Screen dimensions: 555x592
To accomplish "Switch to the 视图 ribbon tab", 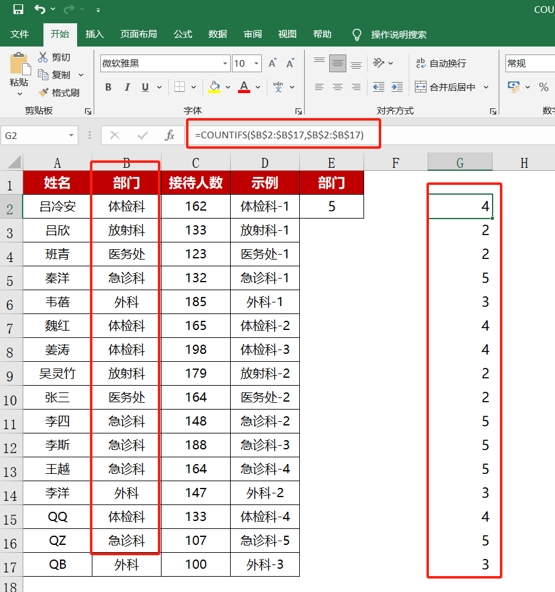I will point(288,34).
